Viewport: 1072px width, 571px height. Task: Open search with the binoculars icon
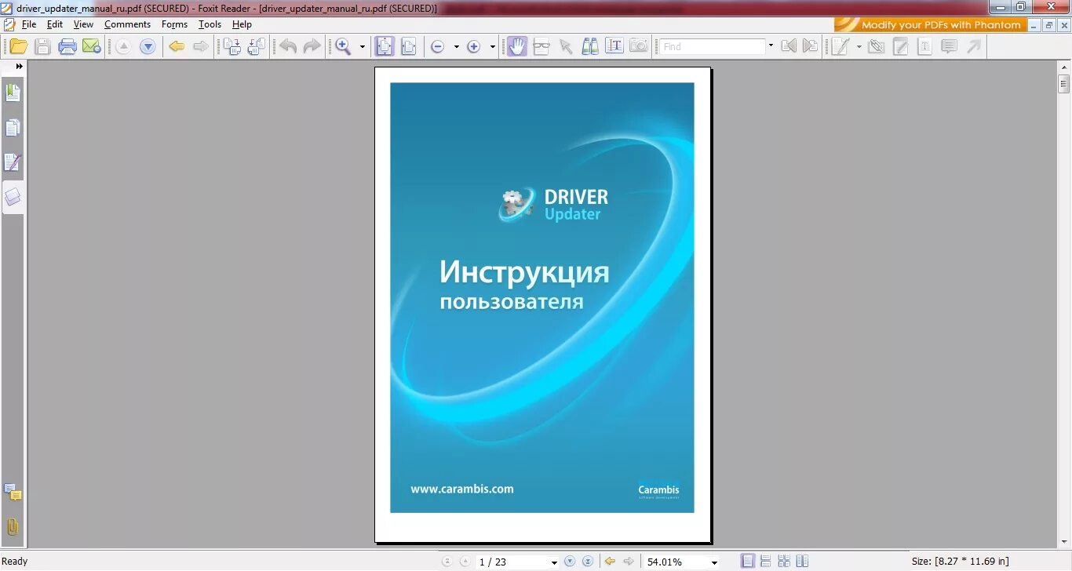(590, 46)
